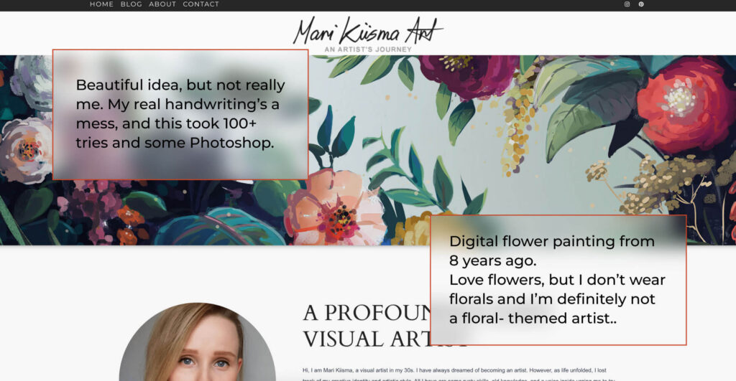Screen dimensions: 736x381
Task: Click the 'AN ARTIST'S JOURNEY' tagline
Action: point(368,50)
